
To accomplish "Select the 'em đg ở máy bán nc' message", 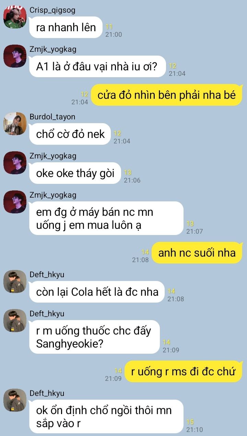I will point(106,218).
